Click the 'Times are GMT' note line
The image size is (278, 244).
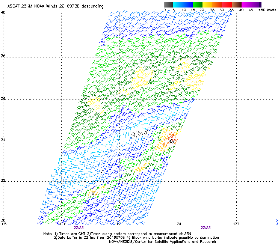coord(117,234)
